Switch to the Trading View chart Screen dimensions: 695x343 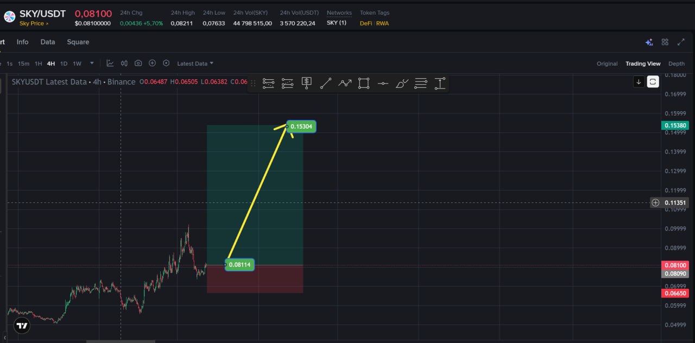(x=643, y=63)
